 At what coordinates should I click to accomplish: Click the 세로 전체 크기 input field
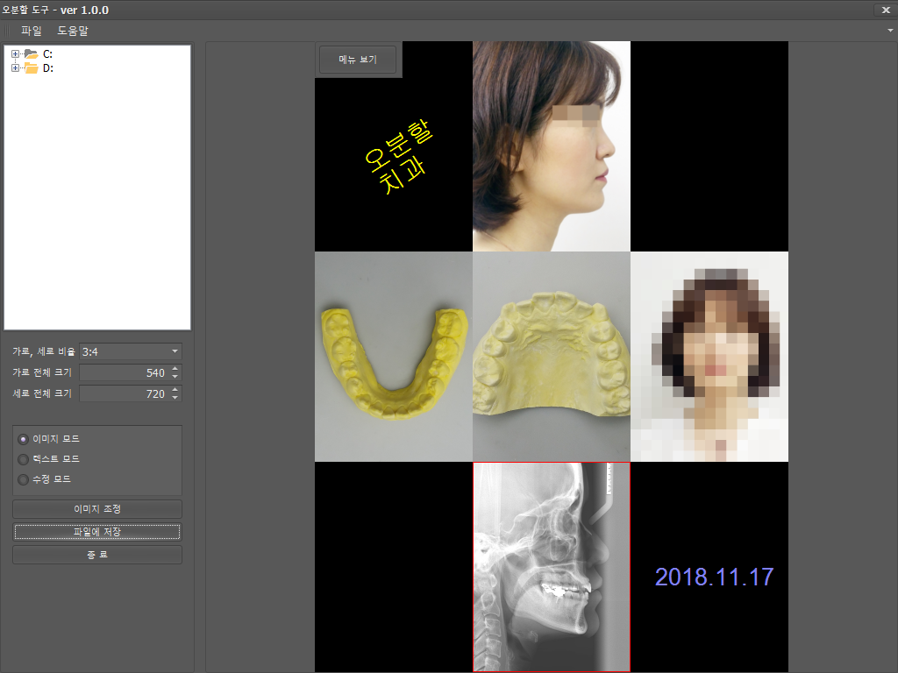click(123, 394)
